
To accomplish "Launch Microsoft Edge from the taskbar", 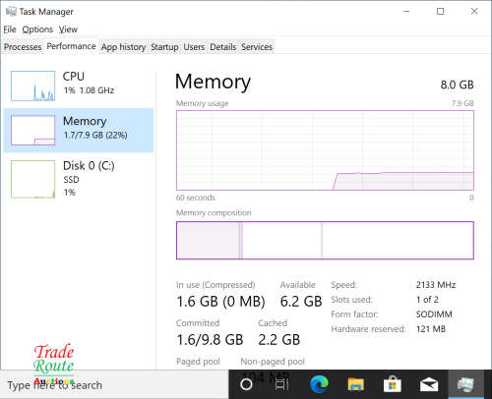I will pyautogui.click(x=319, y=384).
